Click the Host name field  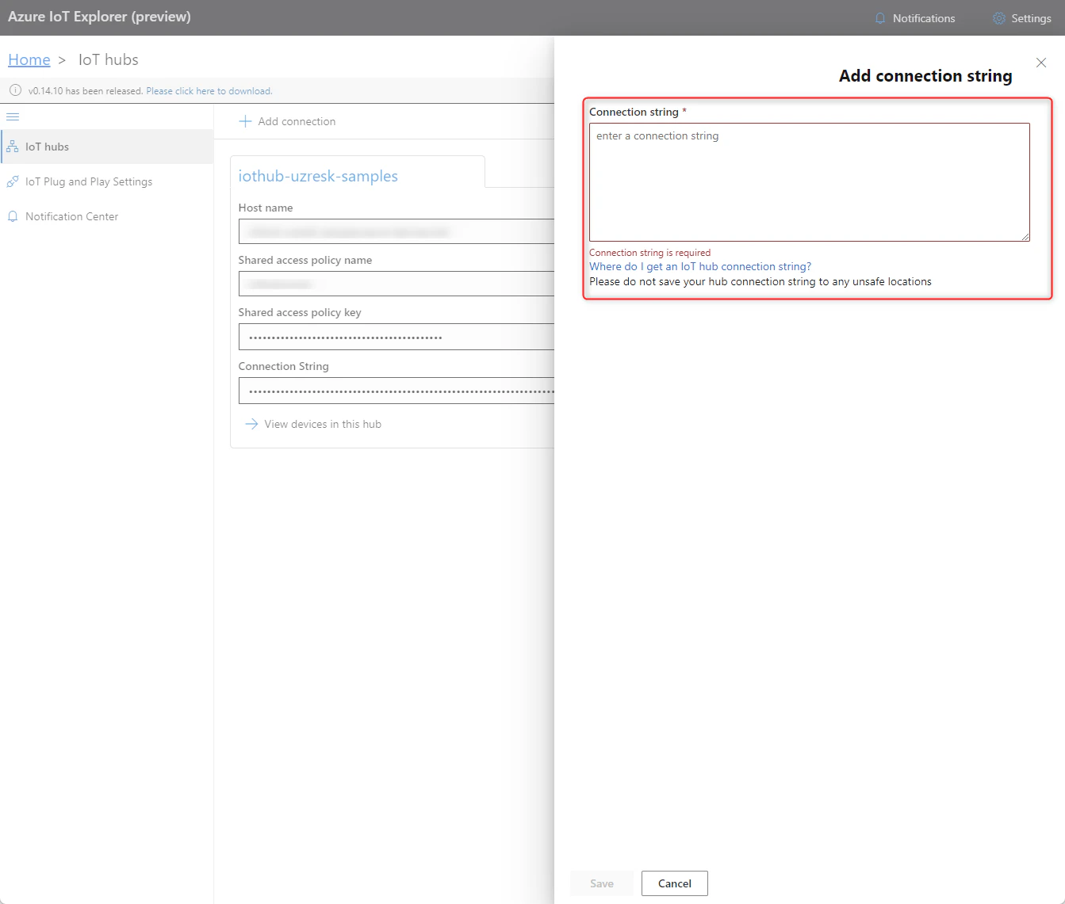(x=397, y=231)
